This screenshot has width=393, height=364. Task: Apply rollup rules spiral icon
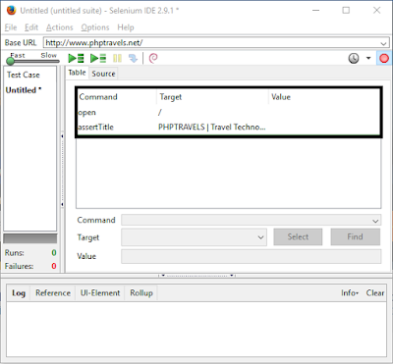(x=153, y=58)
